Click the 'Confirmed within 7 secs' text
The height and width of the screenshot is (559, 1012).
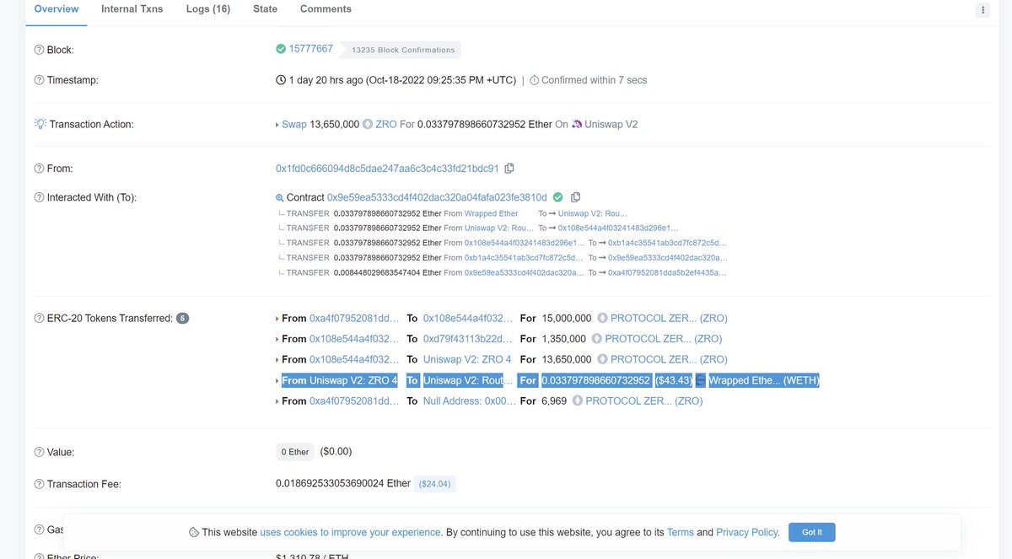595,80
